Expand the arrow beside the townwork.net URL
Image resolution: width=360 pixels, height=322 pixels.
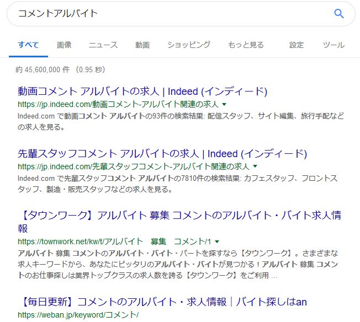[217, 241]
